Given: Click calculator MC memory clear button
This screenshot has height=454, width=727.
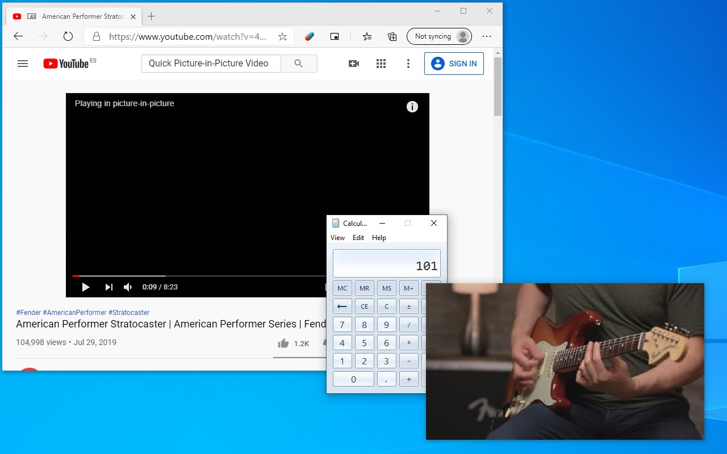Looking at the screenshot, I should [x=342, y=288].
